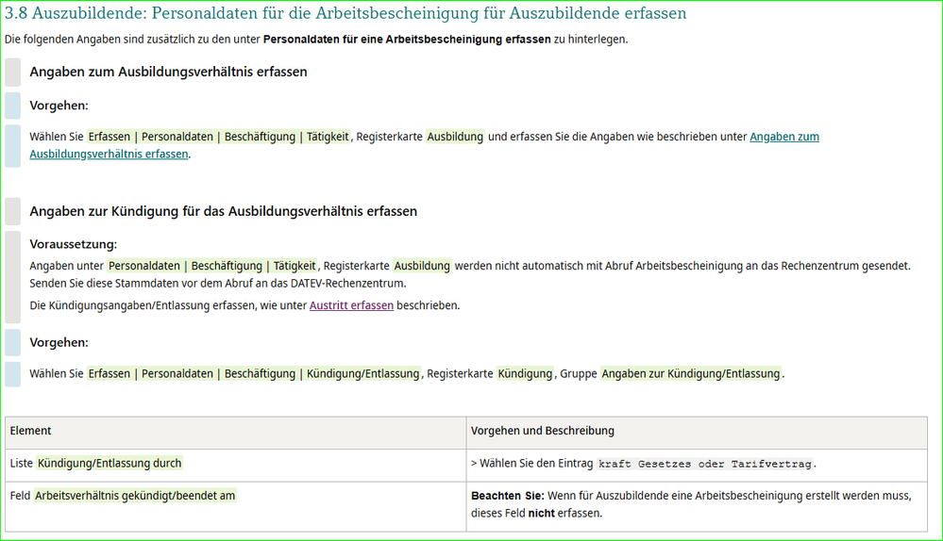Click the blue marker beside the second 'Vorgehen:'
This screenshot has height=541, width=943.
click(x=12, y=343)
